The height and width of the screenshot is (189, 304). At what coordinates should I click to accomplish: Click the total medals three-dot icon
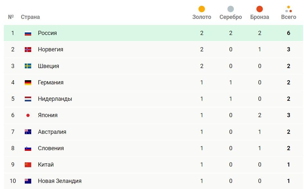click(x=289, y=9)
